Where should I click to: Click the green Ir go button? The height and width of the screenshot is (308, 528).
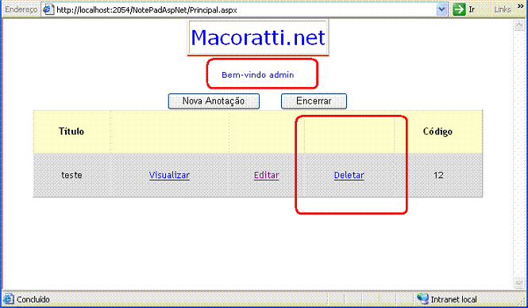464,10
